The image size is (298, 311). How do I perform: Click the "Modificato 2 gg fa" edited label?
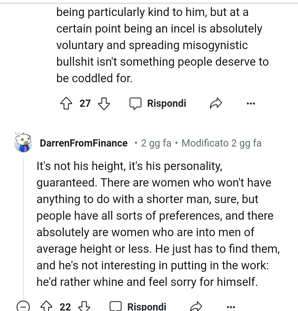(221, 143)
